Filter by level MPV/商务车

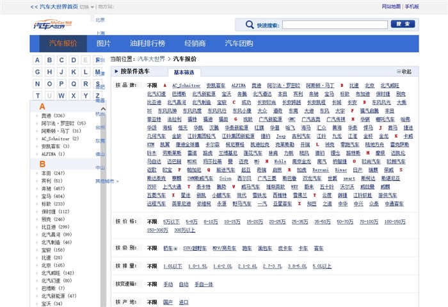[224, 248]
